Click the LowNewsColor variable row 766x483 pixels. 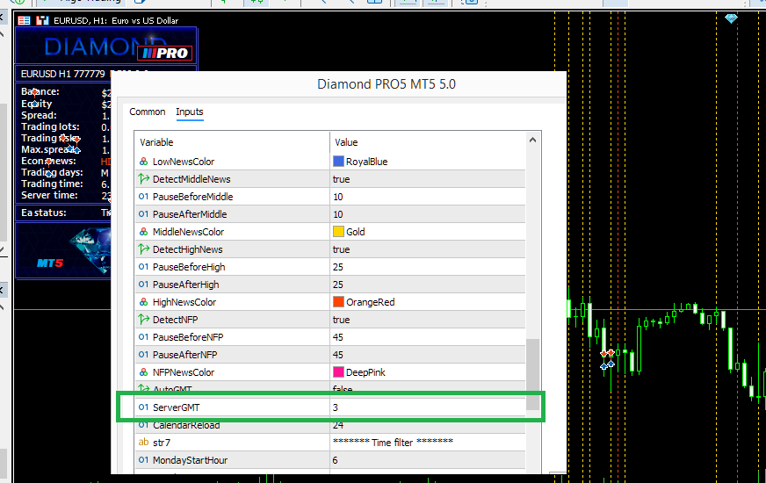pyautogui.click(x=330, y=162)
